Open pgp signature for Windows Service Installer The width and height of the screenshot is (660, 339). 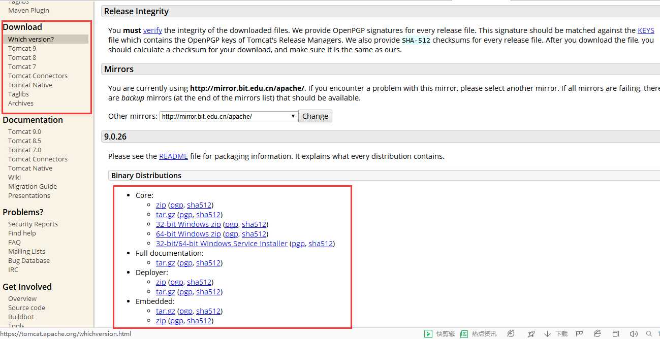click(298, 244)
